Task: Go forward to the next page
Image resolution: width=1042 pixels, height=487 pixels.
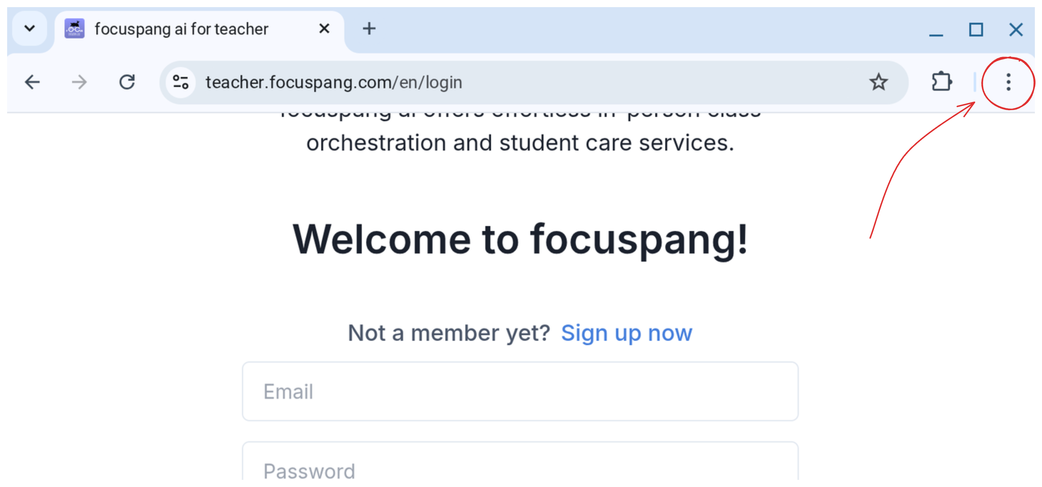Action: click(x=79, y=82)
